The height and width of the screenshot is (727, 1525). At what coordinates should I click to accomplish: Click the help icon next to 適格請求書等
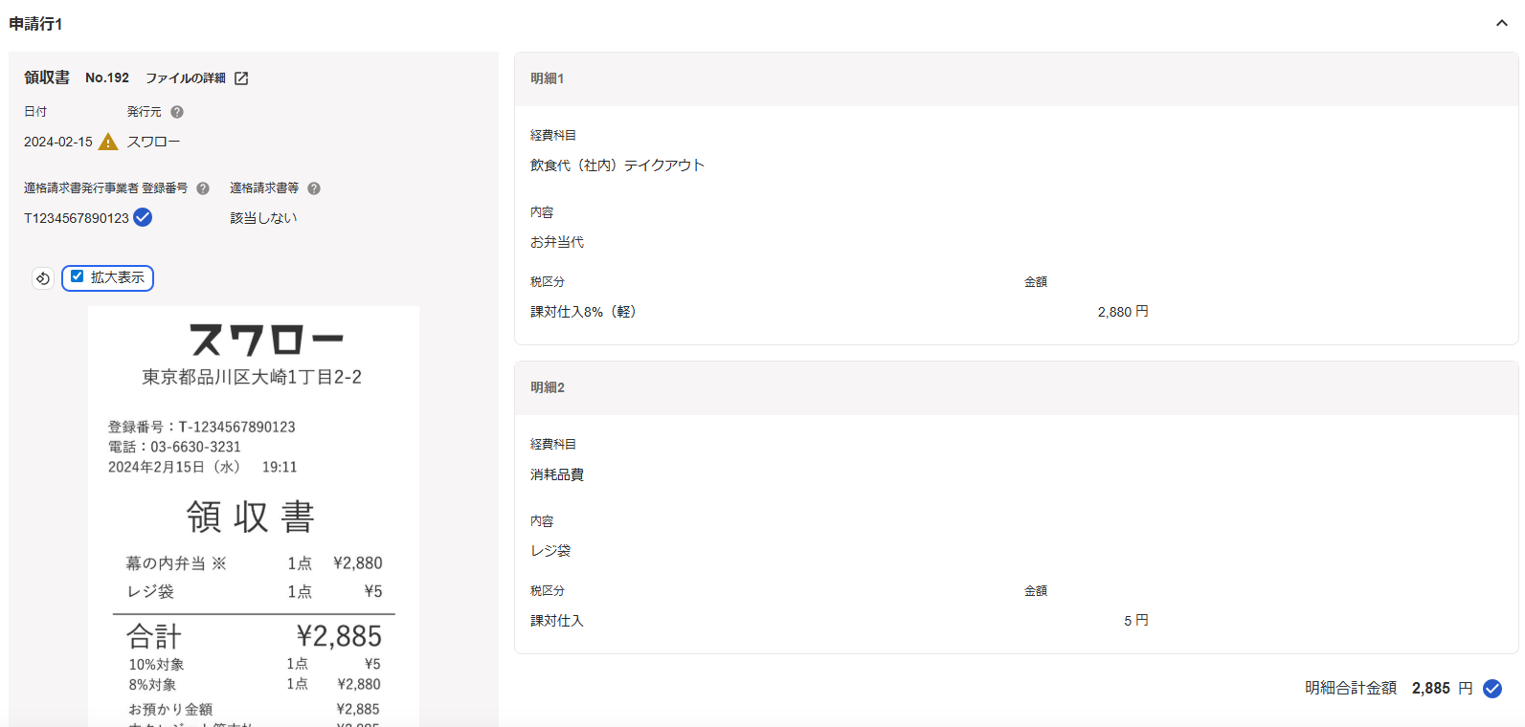[314, 188]
